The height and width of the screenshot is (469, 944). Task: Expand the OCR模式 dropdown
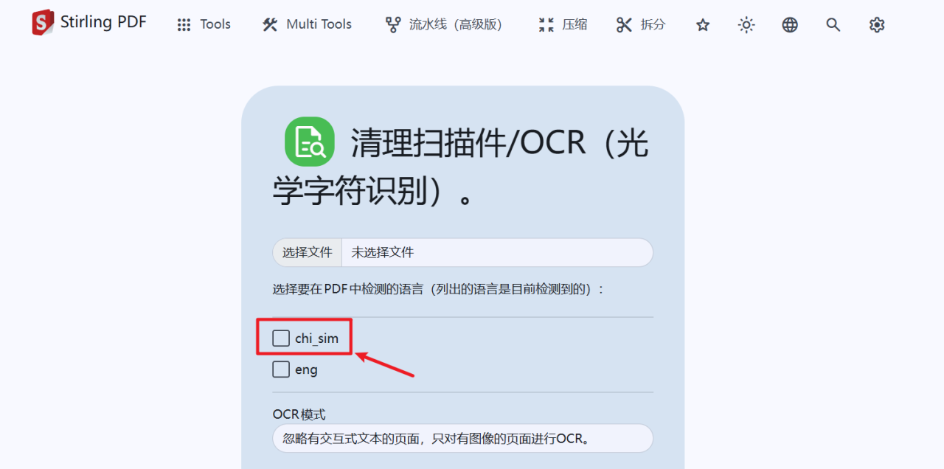(x=462, y=438)
